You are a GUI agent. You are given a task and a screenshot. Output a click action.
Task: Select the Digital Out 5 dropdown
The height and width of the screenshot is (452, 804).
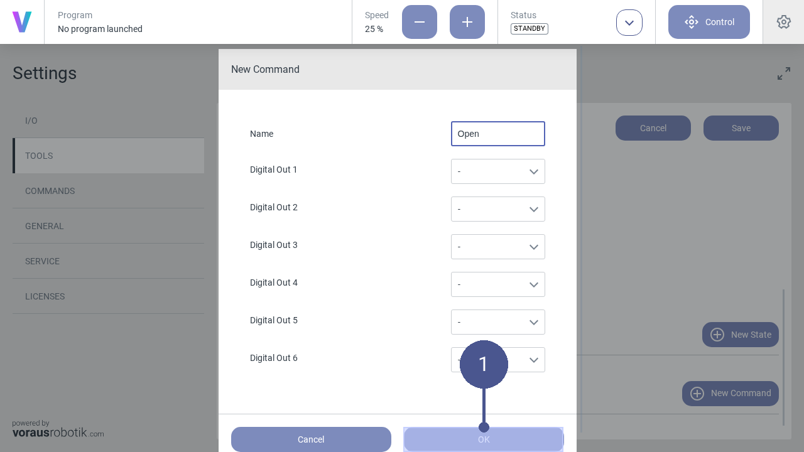[x=497, y=322]
